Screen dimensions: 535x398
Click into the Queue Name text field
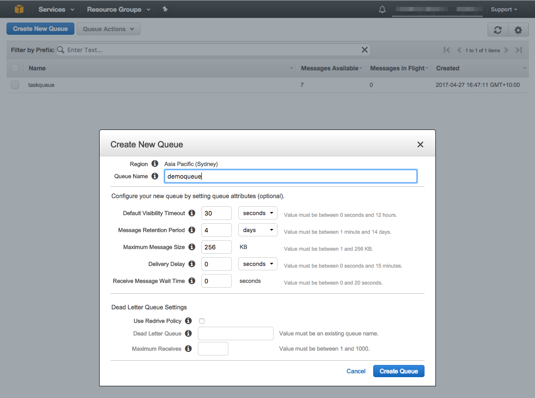(x=291, y=176)
